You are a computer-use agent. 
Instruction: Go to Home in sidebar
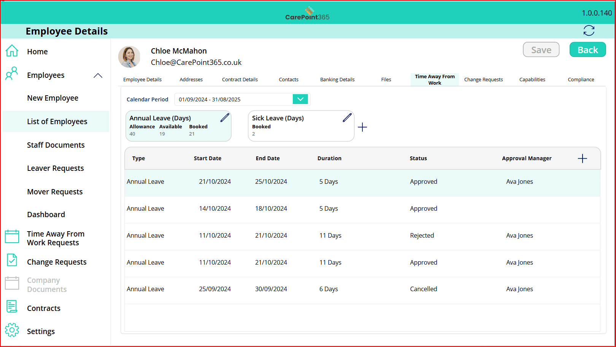click(x=37, y=52)
